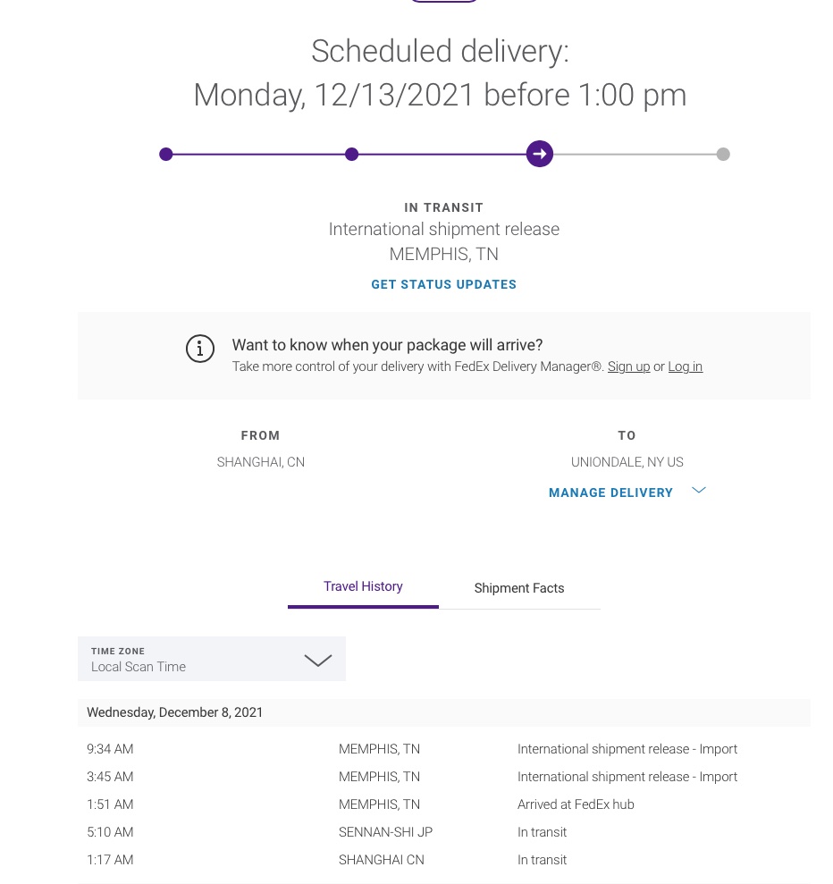Open the Manage Delivery menu
Image resolution: width=833 pixels, height=884 pixels.
coord(610,493)
